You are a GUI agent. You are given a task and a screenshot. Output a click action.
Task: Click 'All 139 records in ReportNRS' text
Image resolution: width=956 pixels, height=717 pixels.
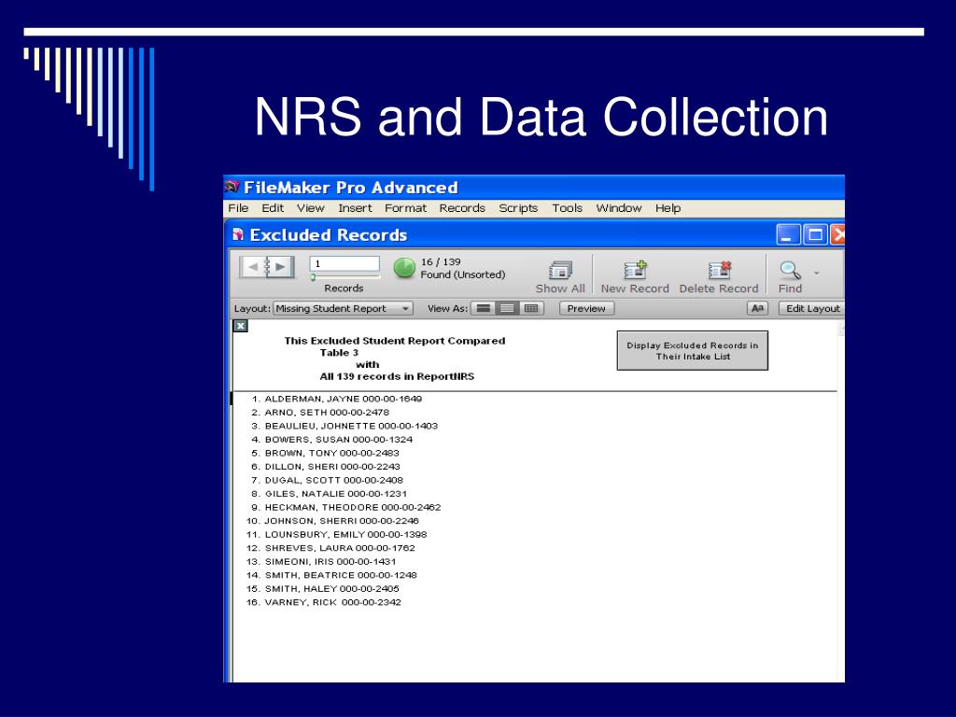point(397,377)
